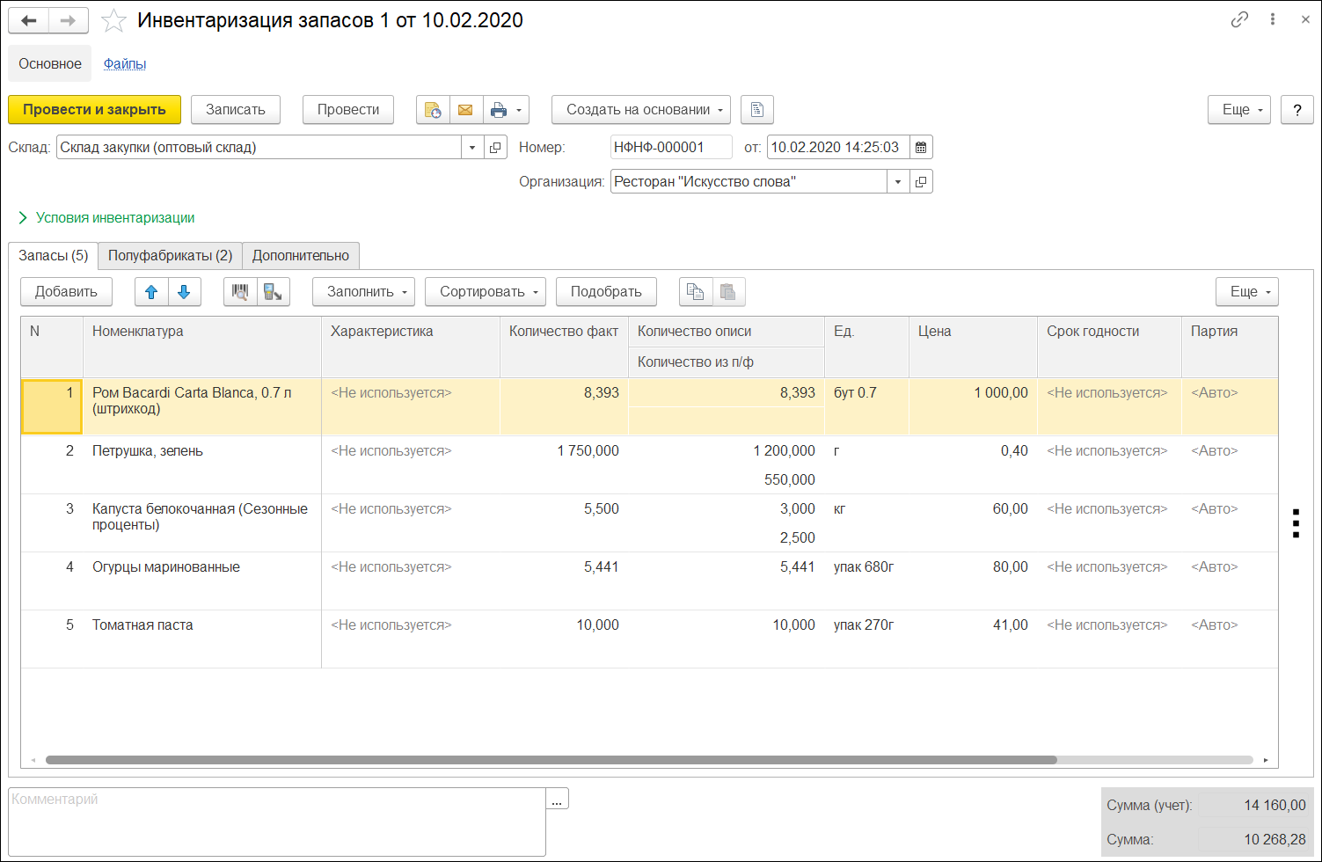
Task: Click the document report icon after Создать на основании
Action: pos(756,110)
